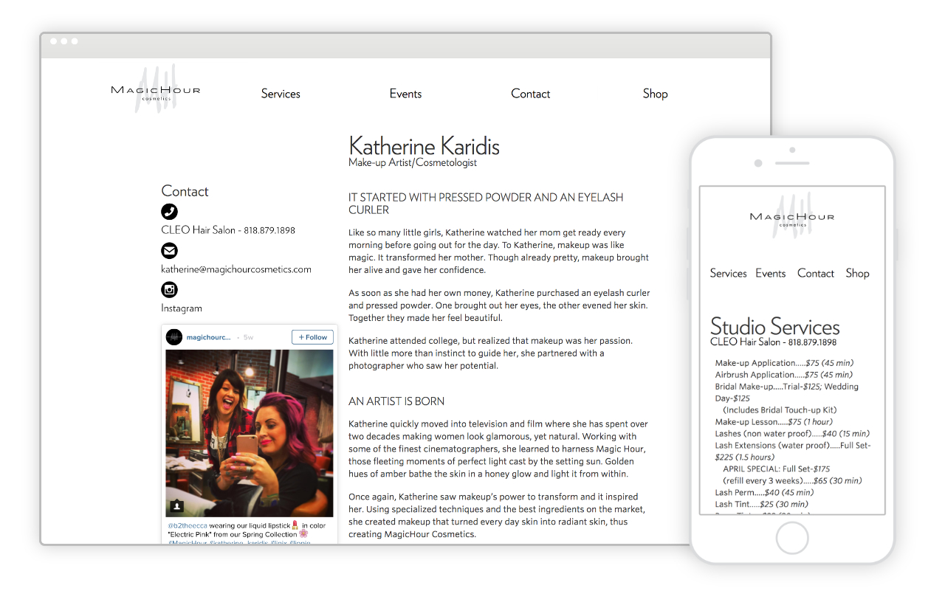Tap Contact in the phone navigation

tap(816, 273)
